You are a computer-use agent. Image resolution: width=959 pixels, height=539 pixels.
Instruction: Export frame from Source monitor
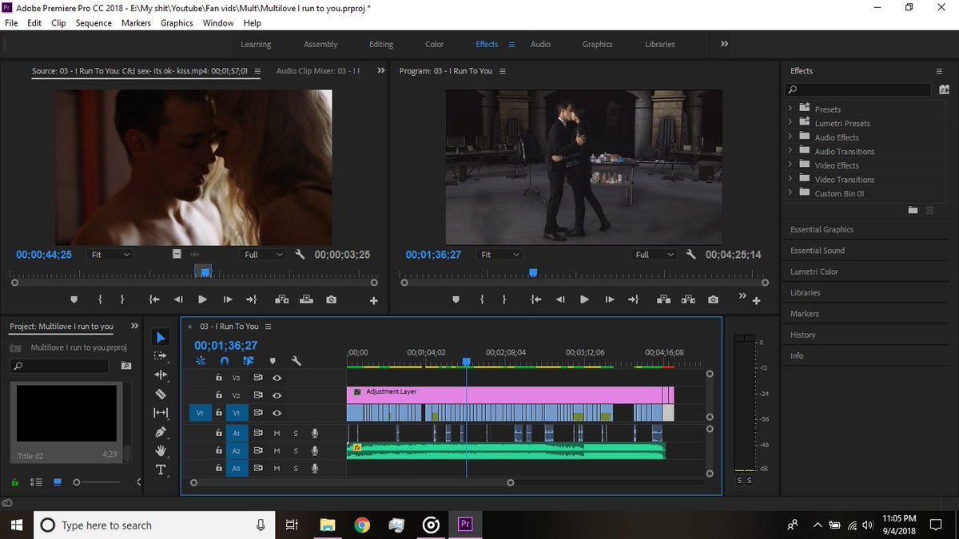331,299
